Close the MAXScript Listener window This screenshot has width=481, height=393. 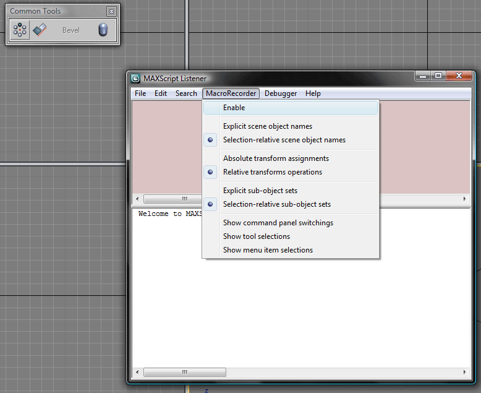pos(459,76)
